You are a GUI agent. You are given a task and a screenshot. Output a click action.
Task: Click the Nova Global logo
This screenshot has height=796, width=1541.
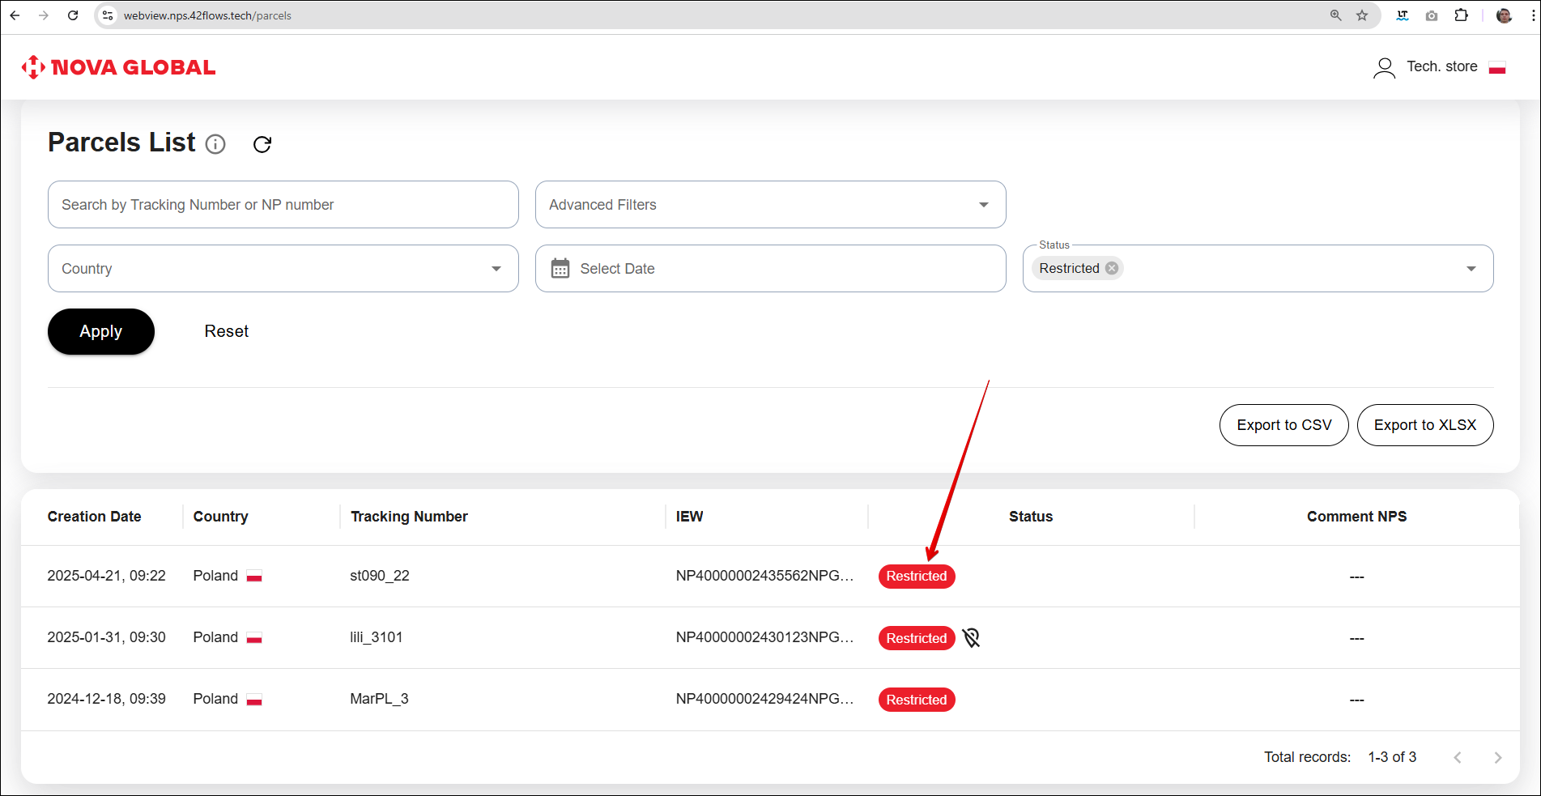[x=119, y=67]
